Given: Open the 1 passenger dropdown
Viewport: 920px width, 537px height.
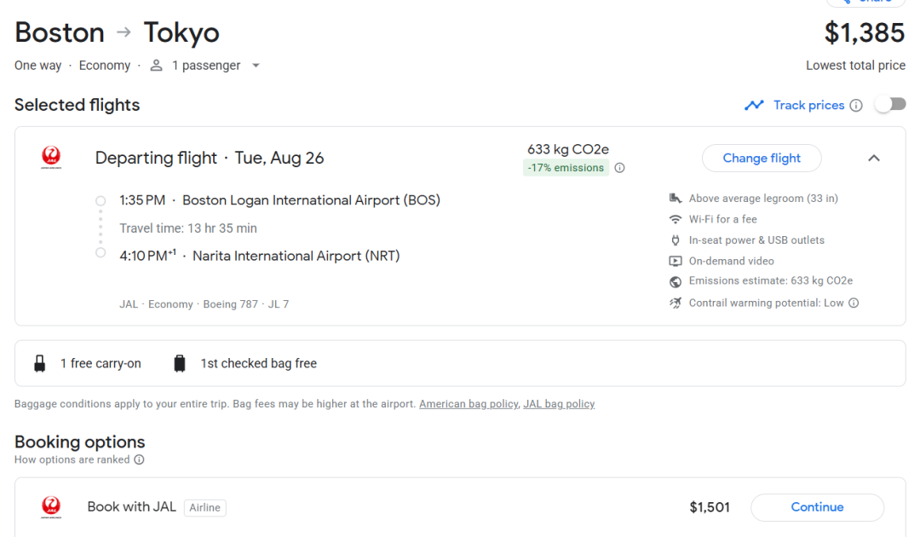Looking at the screenshot, I should coord(204,66).
